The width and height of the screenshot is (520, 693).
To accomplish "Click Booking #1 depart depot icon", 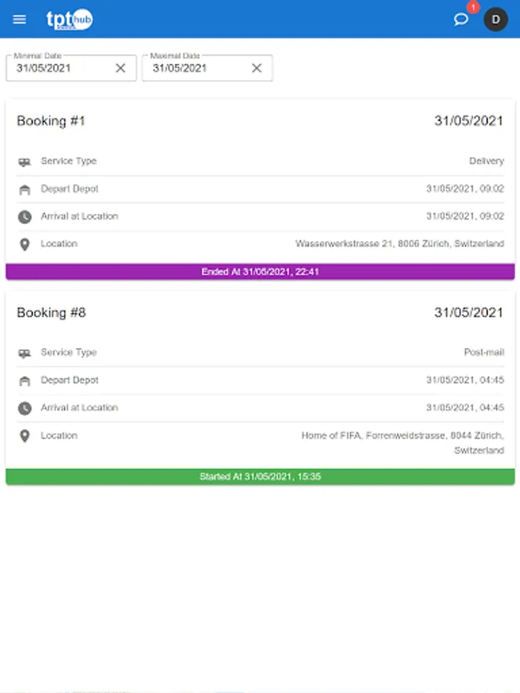I will click(x=25, y=189).
